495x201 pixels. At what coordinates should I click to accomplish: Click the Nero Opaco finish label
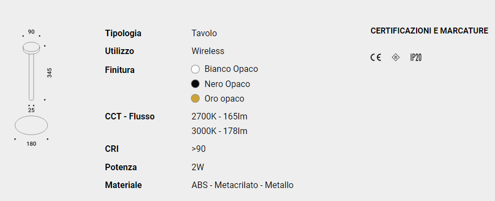(227, 84)
